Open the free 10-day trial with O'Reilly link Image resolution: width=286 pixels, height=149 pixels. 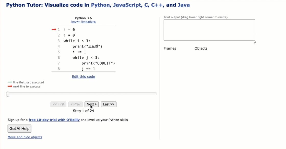point(54,120)
